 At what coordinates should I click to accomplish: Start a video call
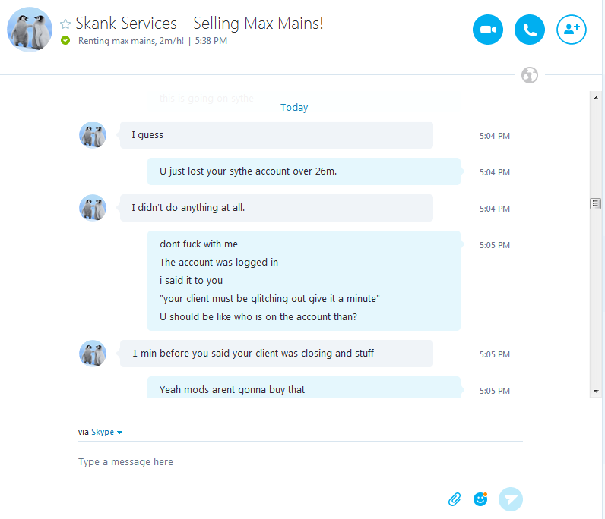488,30
